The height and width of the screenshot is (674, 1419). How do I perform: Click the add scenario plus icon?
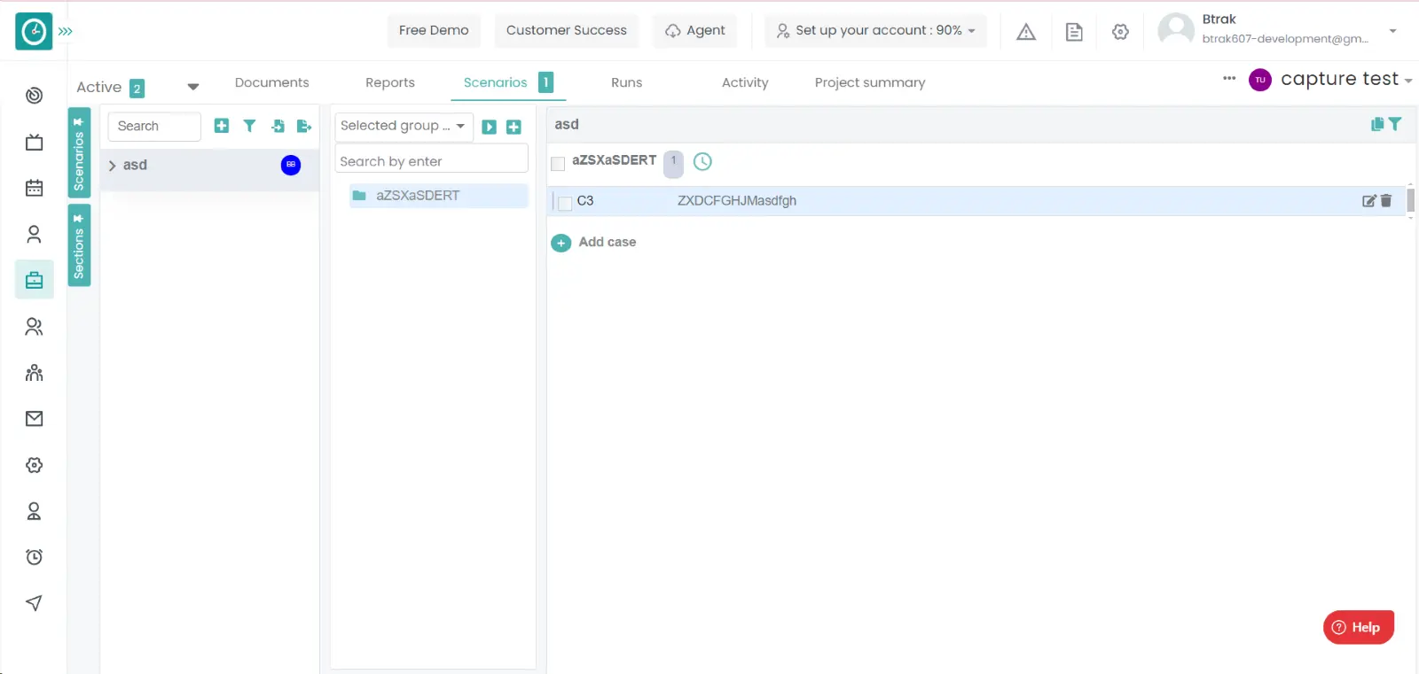tap(222, 126)
